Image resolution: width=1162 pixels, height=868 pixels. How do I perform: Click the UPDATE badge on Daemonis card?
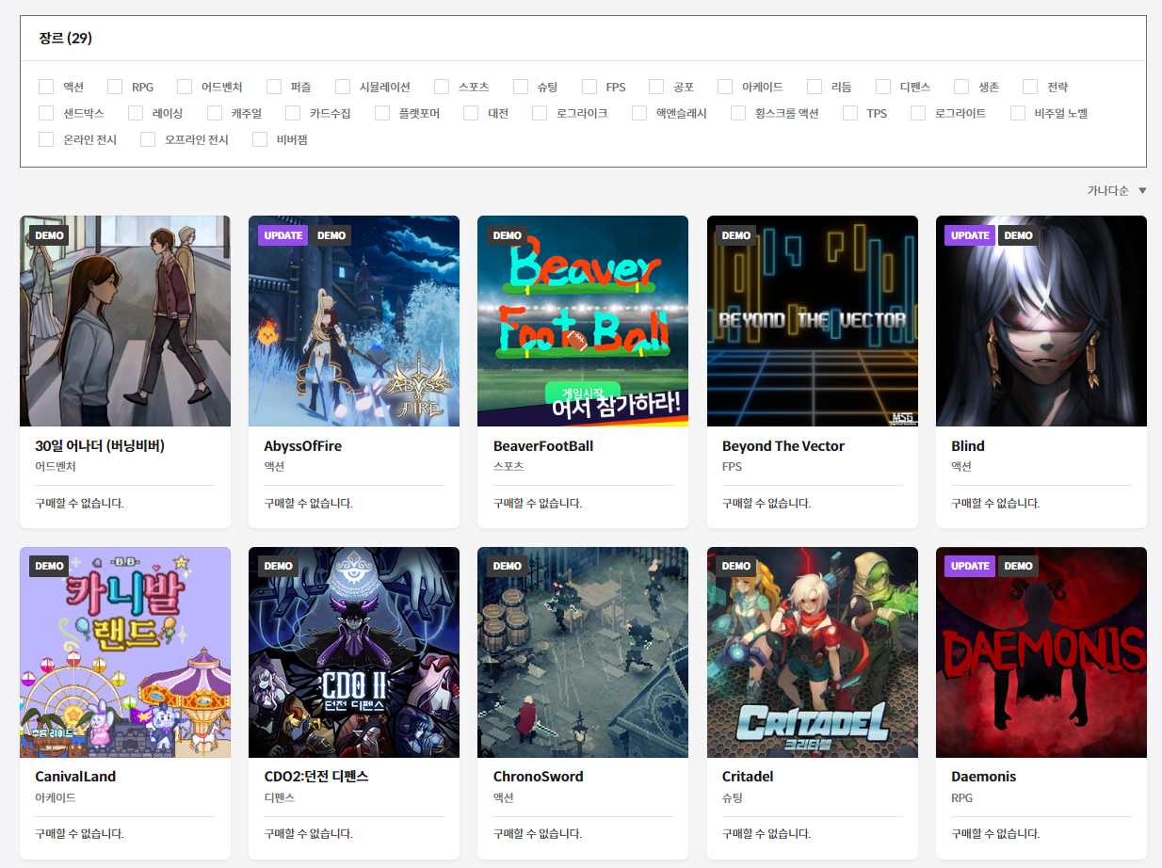(970, 566)
